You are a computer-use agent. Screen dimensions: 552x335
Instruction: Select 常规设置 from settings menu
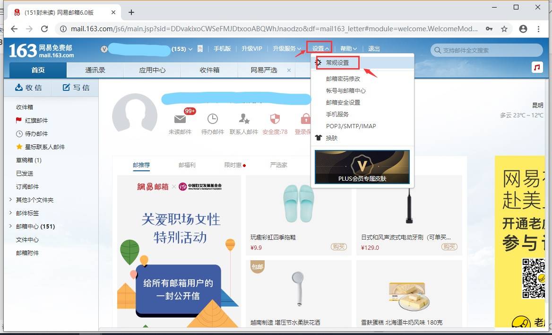pyautogui.click(x=337, y=62)
